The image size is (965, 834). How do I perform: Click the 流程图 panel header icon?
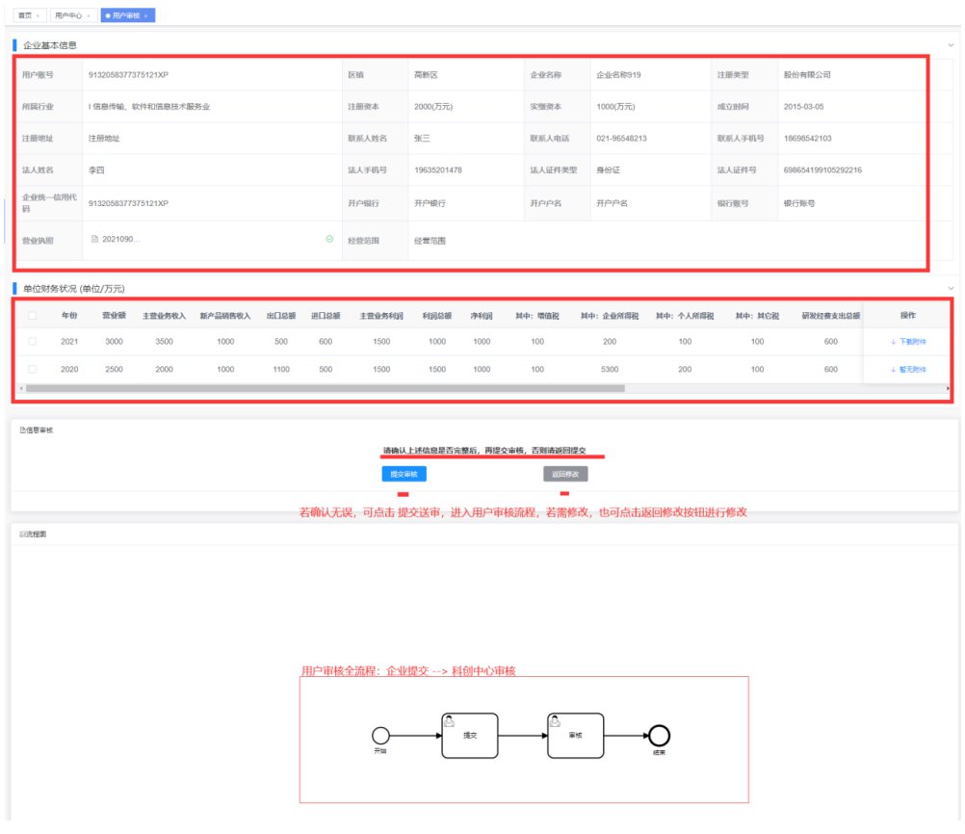(x=22, y=534)
